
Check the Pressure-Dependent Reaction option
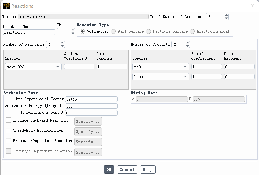pos(8,141)
